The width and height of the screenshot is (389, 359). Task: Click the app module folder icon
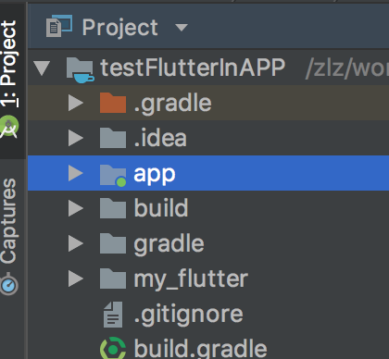[113, 175]
